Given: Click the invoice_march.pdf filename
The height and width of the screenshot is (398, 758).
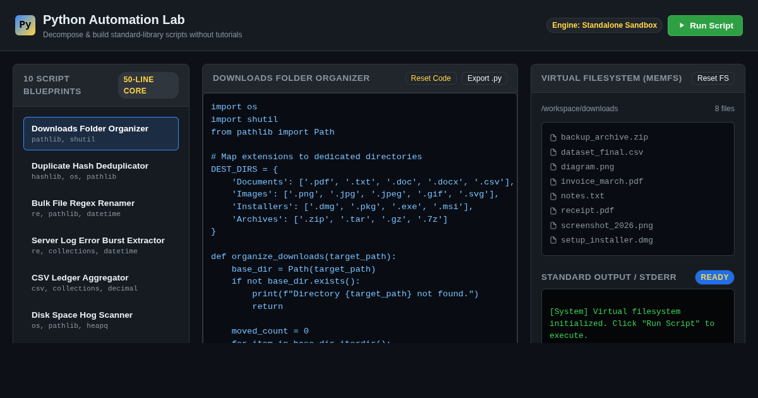Looking at the screenshot, I should pyautogui.click(x=602, y=181).
